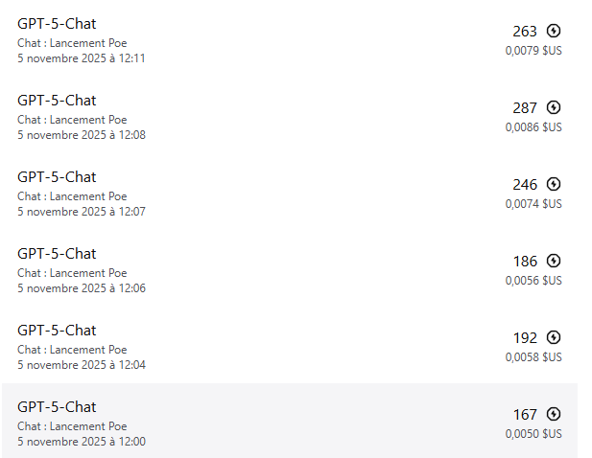
Task: Select the 192 points number
Action: (x=526, y=337)
